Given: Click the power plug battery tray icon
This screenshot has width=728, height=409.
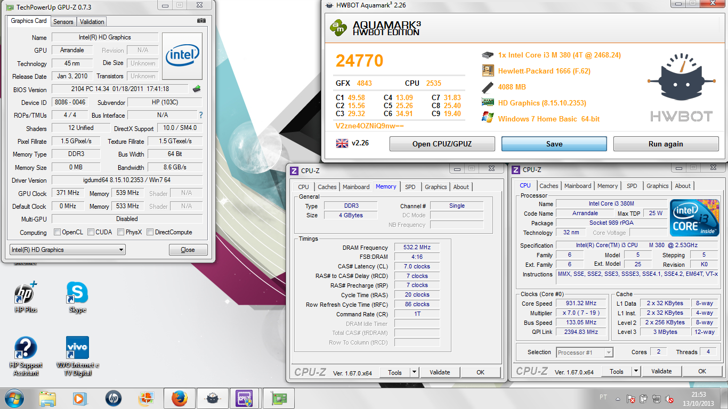Looking at the screenshot, I should [x=643, y=398].
